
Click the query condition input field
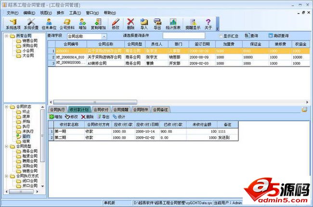(184, 36)
